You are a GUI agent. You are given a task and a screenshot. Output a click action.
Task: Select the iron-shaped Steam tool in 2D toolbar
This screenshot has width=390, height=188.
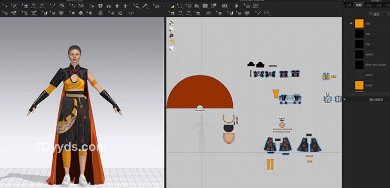[208, 13]
